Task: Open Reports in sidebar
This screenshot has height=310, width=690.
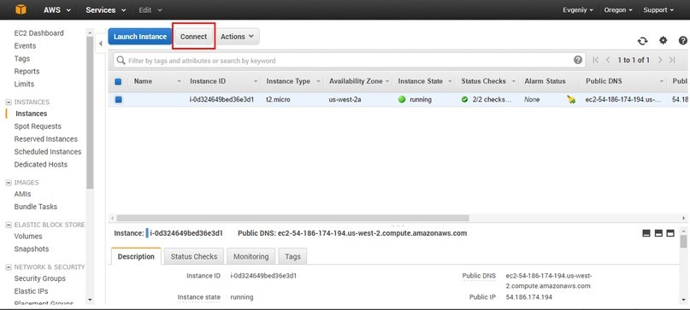Action: point(27,71)
